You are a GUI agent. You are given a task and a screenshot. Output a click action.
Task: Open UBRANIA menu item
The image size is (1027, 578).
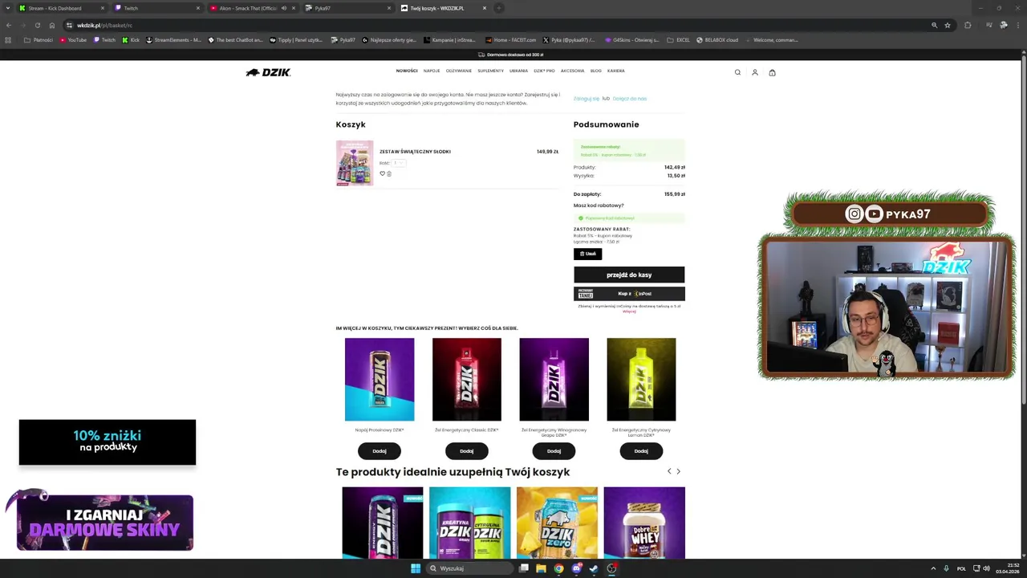point(518,71)
